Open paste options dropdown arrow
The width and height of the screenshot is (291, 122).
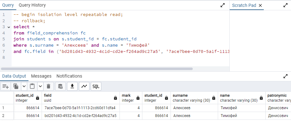(40, 86)
